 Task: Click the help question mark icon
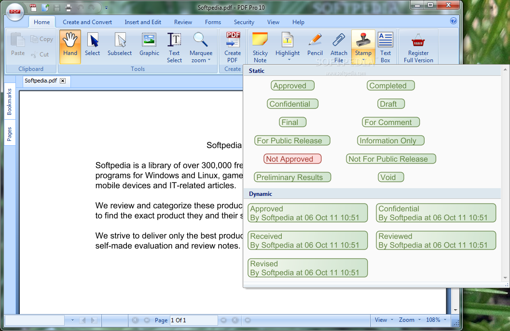(x=454, y=21)
